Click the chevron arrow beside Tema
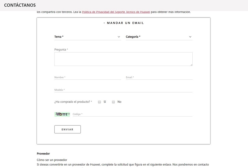Viewport: 248px width, 168px height. (x=119, y=37)
